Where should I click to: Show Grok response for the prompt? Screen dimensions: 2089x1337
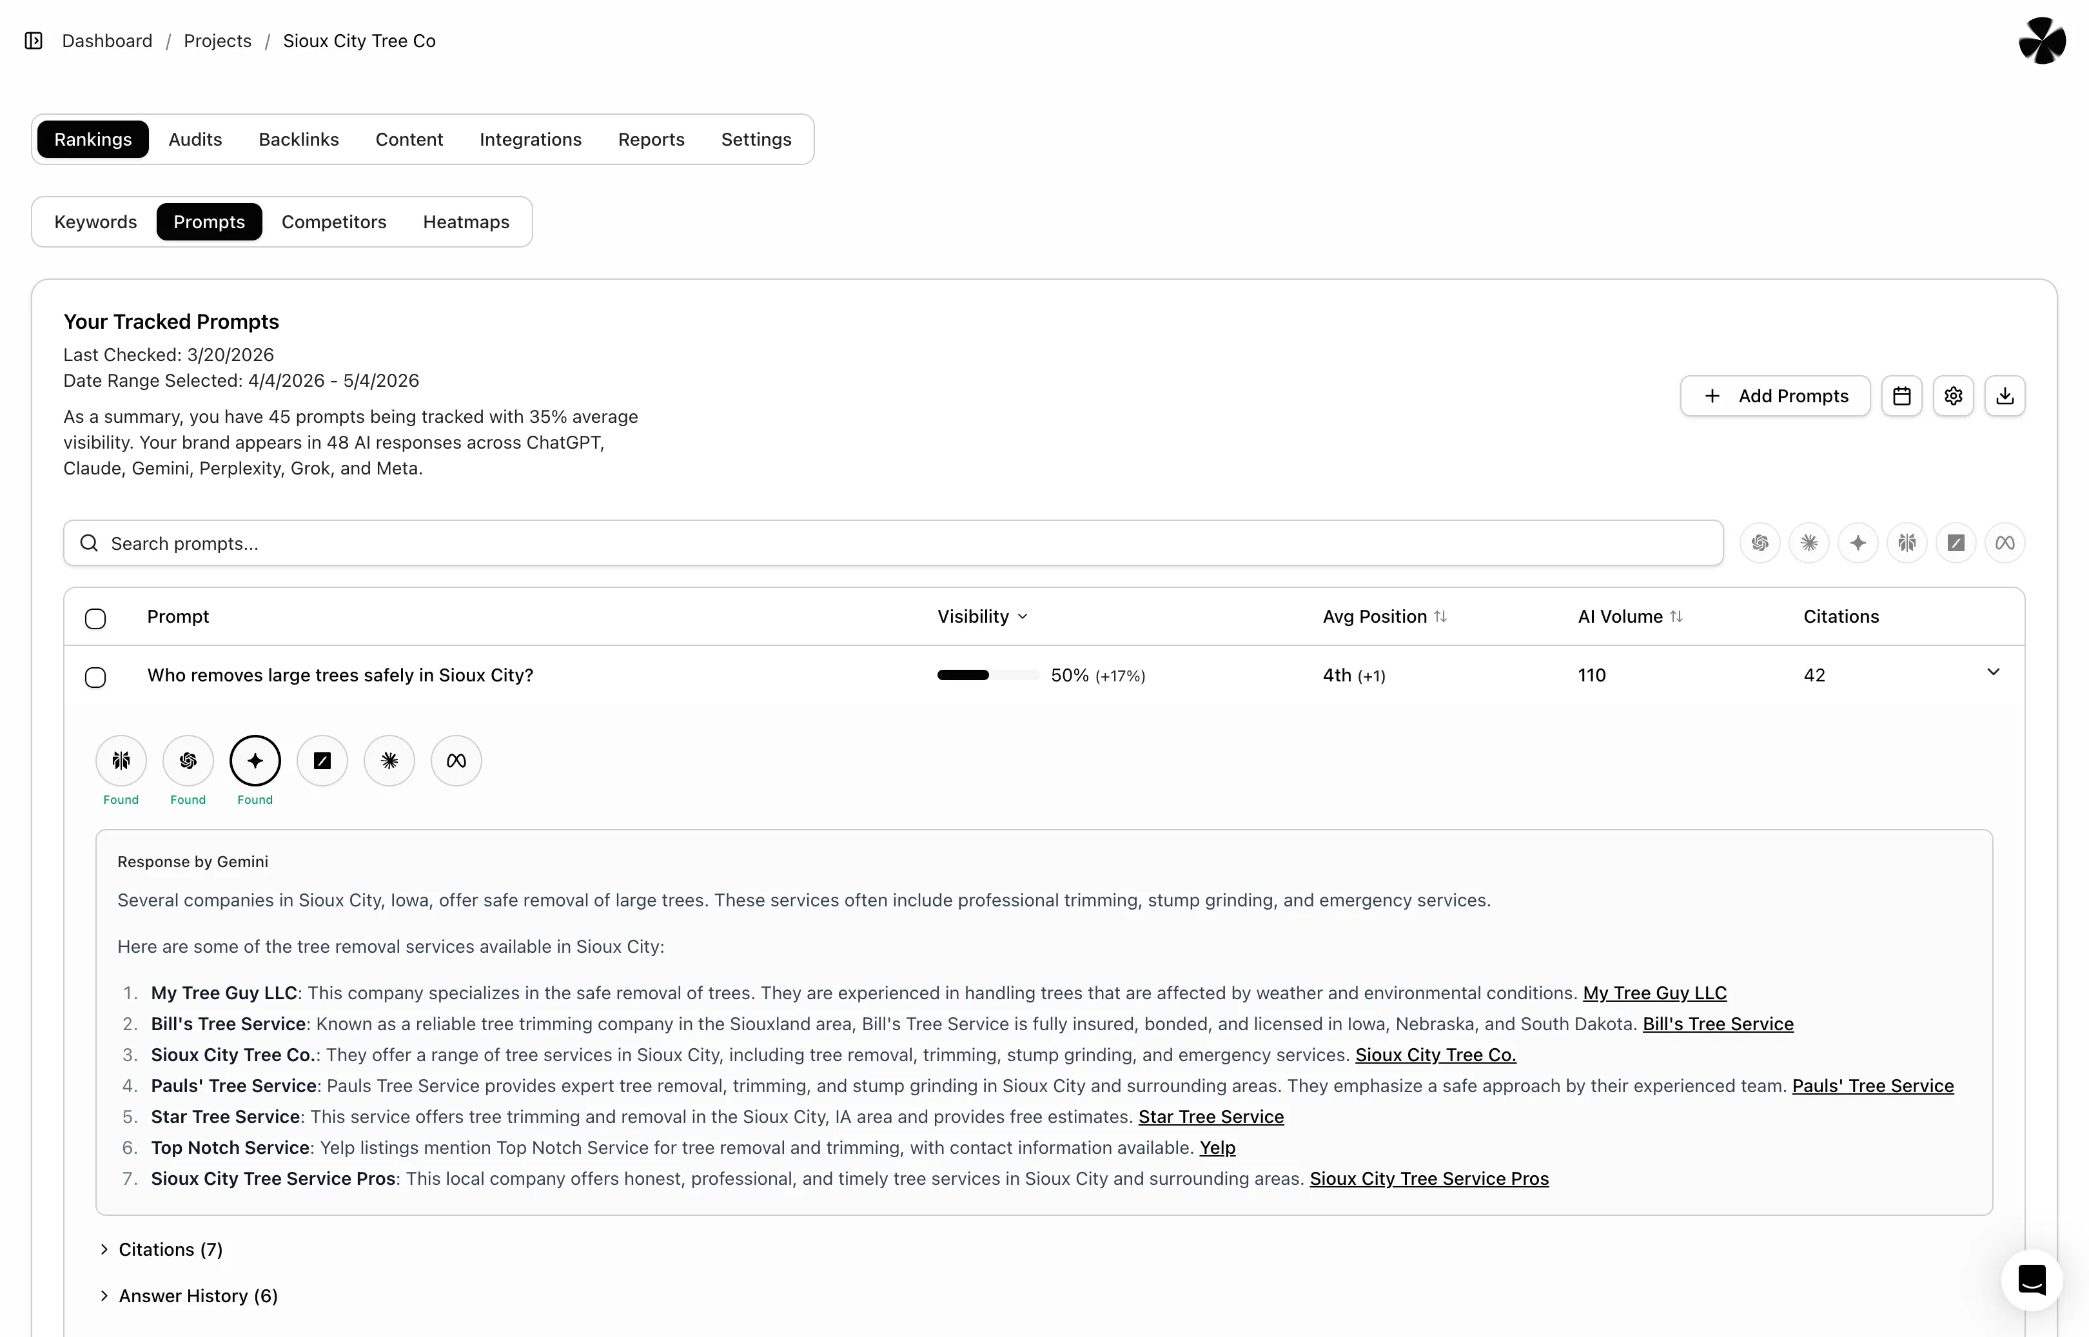[322, 761]
